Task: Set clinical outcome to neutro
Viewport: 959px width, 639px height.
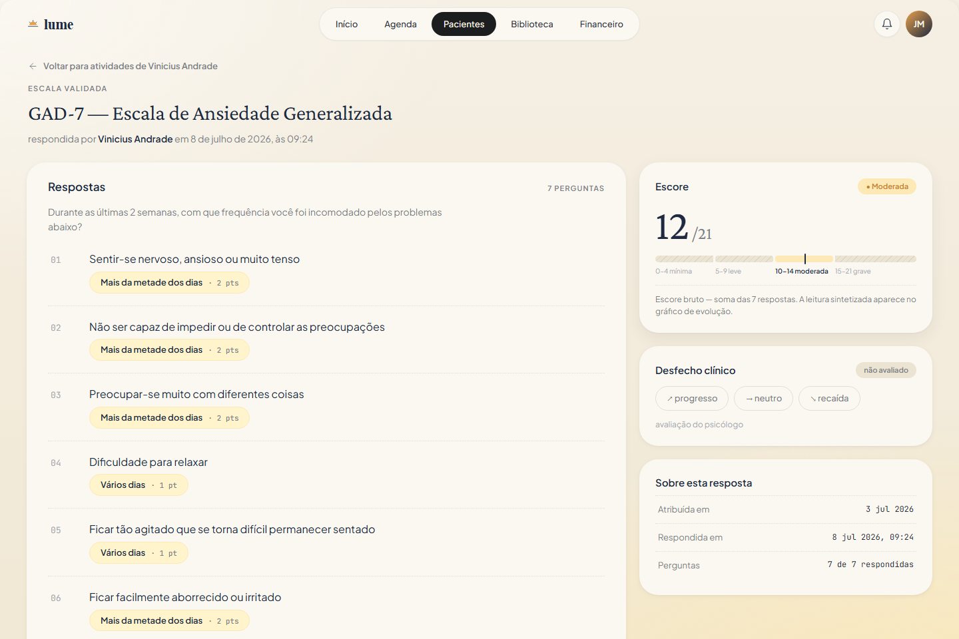Action: pos(763,398)
